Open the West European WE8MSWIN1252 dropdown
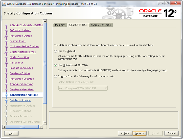The width and height of the screenshot is (183, 139). click(83, 88)
